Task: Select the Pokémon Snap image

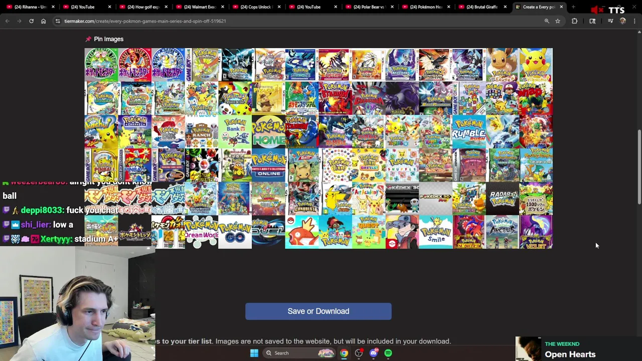Action: tap(536, 98)
